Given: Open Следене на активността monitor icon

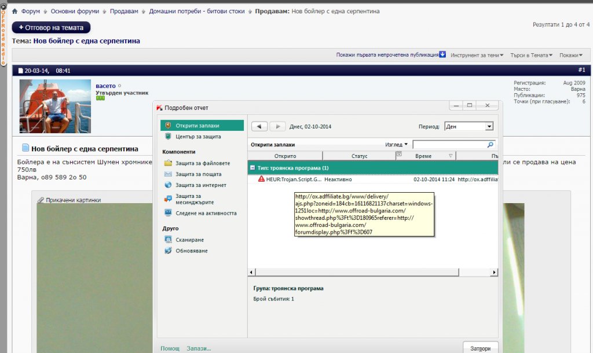Looking at the screenshot, I should coord(168,214).
